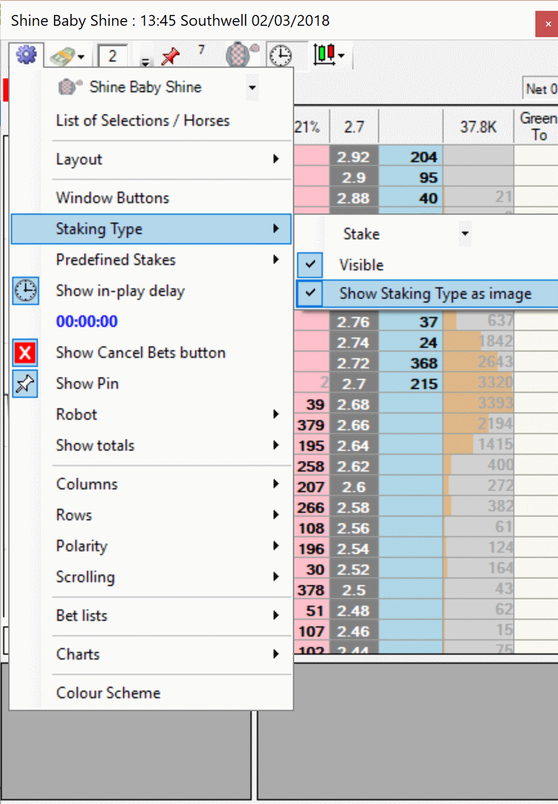Click the stake value field showing 2

click(x=112, y=56)
